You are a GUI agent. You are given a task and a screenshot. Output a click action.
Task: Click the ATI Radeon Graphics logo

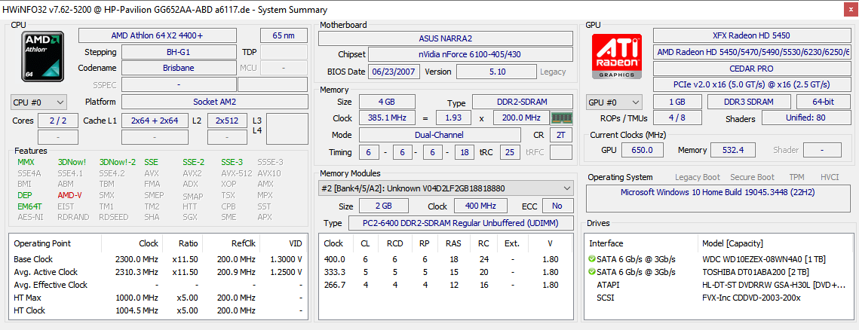[616, 57]
